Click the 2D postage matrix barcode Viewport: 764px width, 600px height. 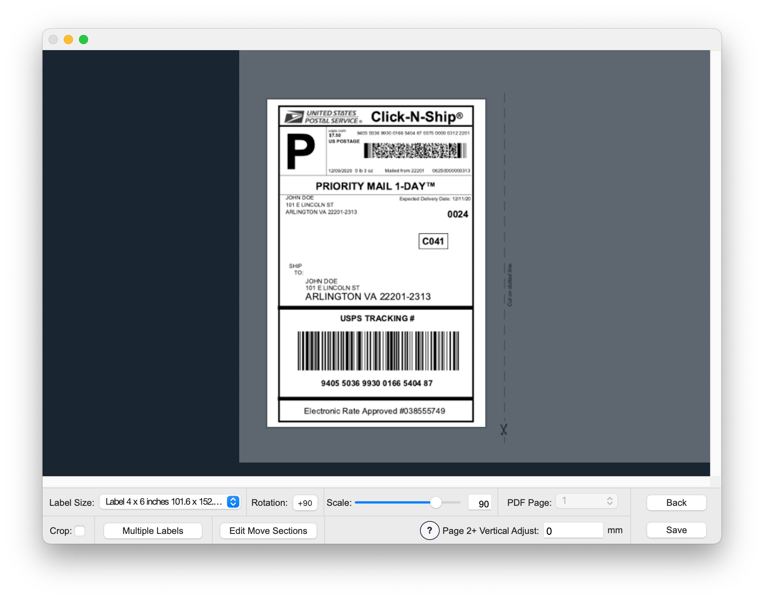415,151
